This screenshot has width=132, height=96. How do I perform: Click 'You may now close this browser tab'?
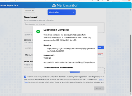click(58, 68)
